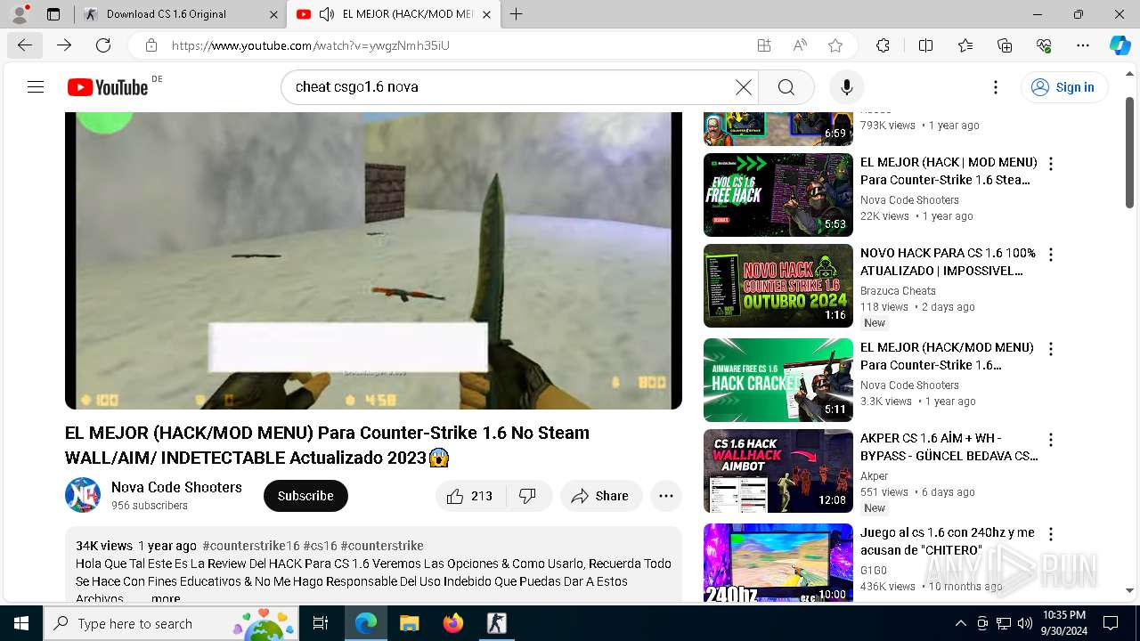Viewport: 1140px width, 641px height.
Task: Open options for Juego al cs 1.6 video
Action: pyautogui.click(x=1051, y=534)
